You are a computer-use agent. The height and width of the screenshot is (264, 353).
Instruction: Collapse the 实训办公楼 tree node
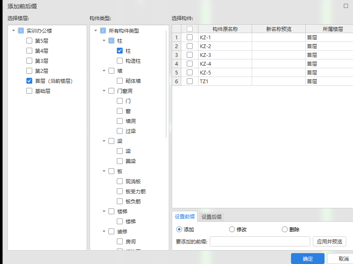tap(13, 31)
